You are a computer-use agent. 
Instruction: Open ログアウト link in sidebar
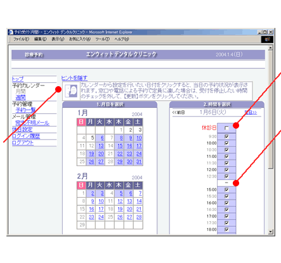click(x=23, y=143)
